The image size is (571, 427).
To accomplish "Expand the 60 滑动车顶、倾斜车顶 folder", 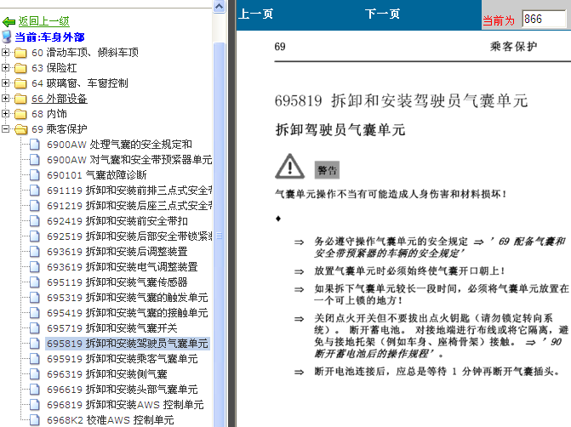I will coord(5,53).
